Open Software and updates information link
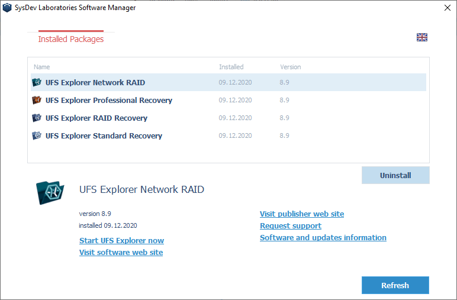Image resolution: width=457 pixels, height=300 pixels. point(323,238)
